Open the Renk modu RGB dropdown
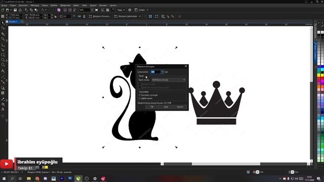Screen dimensions: 324x182 (169, 80)
